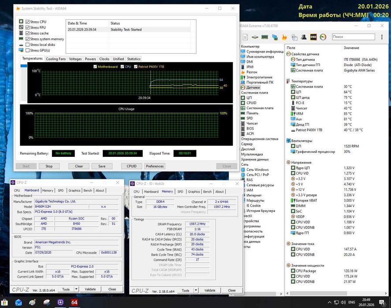
Task: Expand the Дисплей tree category
Action: [x=248, y=149]
